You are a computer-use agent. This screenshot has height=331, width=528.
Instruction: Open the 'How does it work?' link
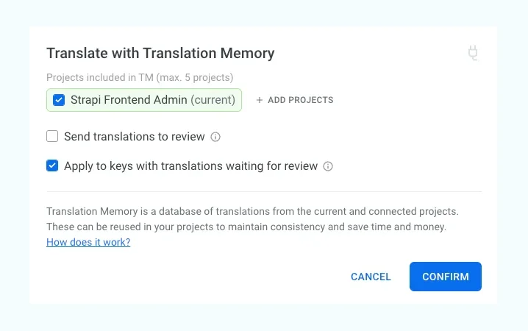[88, 242]
